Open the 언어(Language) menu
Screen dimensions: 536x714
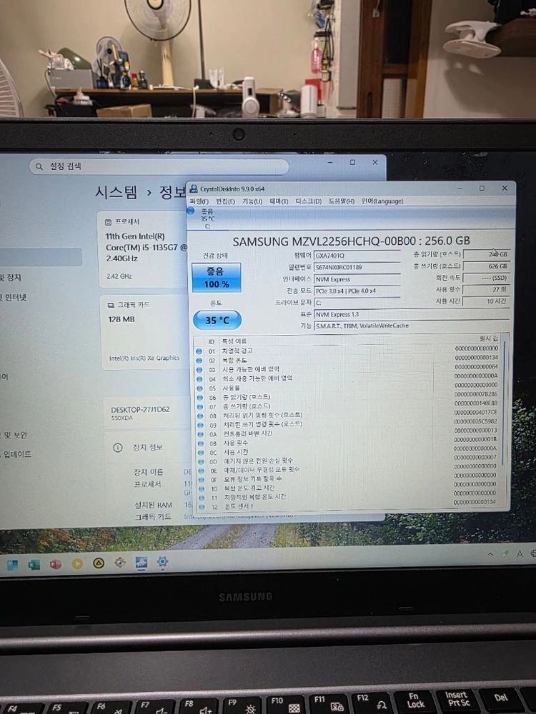click(382, 201)
